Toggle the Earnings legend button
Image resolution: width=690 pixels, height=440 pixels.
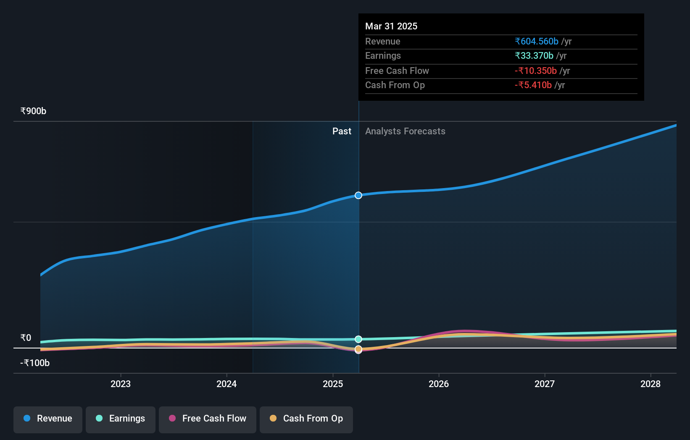pyautogui.click(x=121, y=419)
